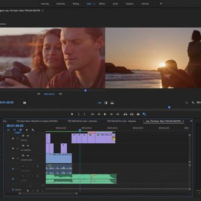Play the sequence in Program Monitor

tap(105, 114)
